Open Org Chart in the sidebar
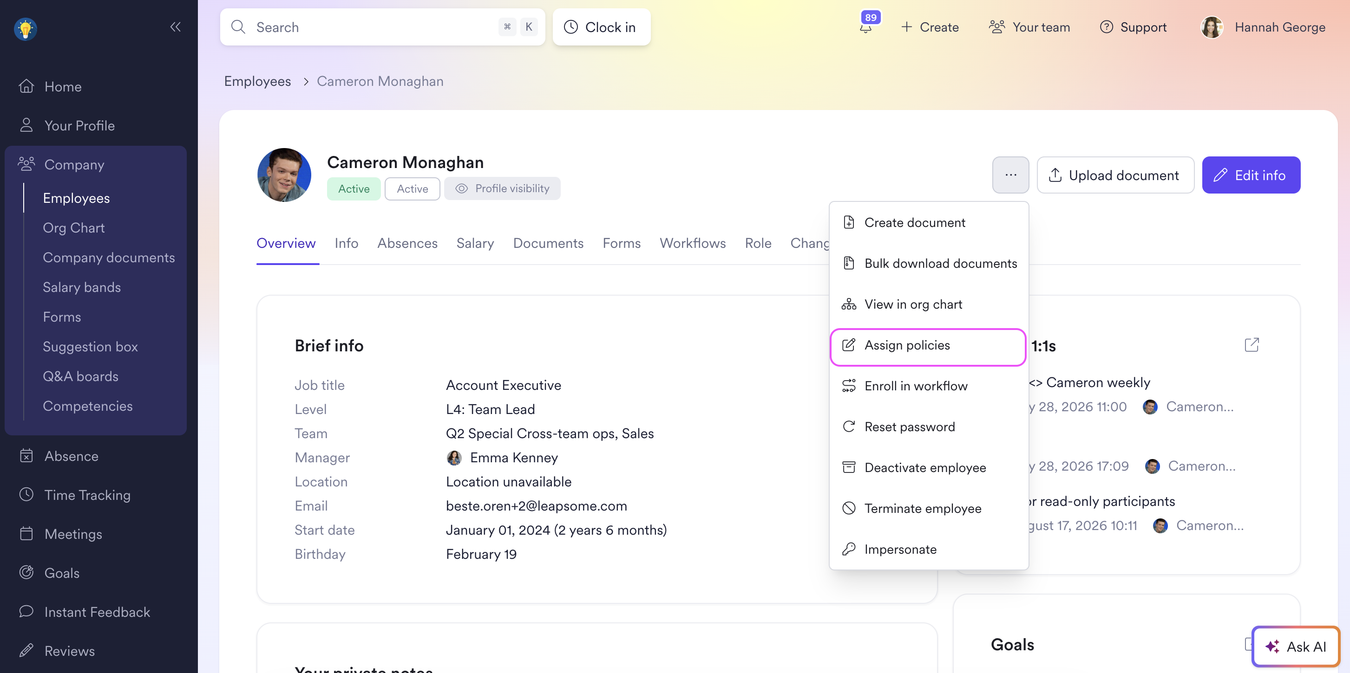 74,227
